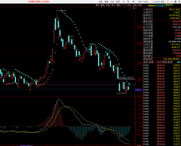Image resolution: width=181 pixels, height=146 pixels.
Task: Click the cloud sync icon in title bar
Action: (124, 2)
